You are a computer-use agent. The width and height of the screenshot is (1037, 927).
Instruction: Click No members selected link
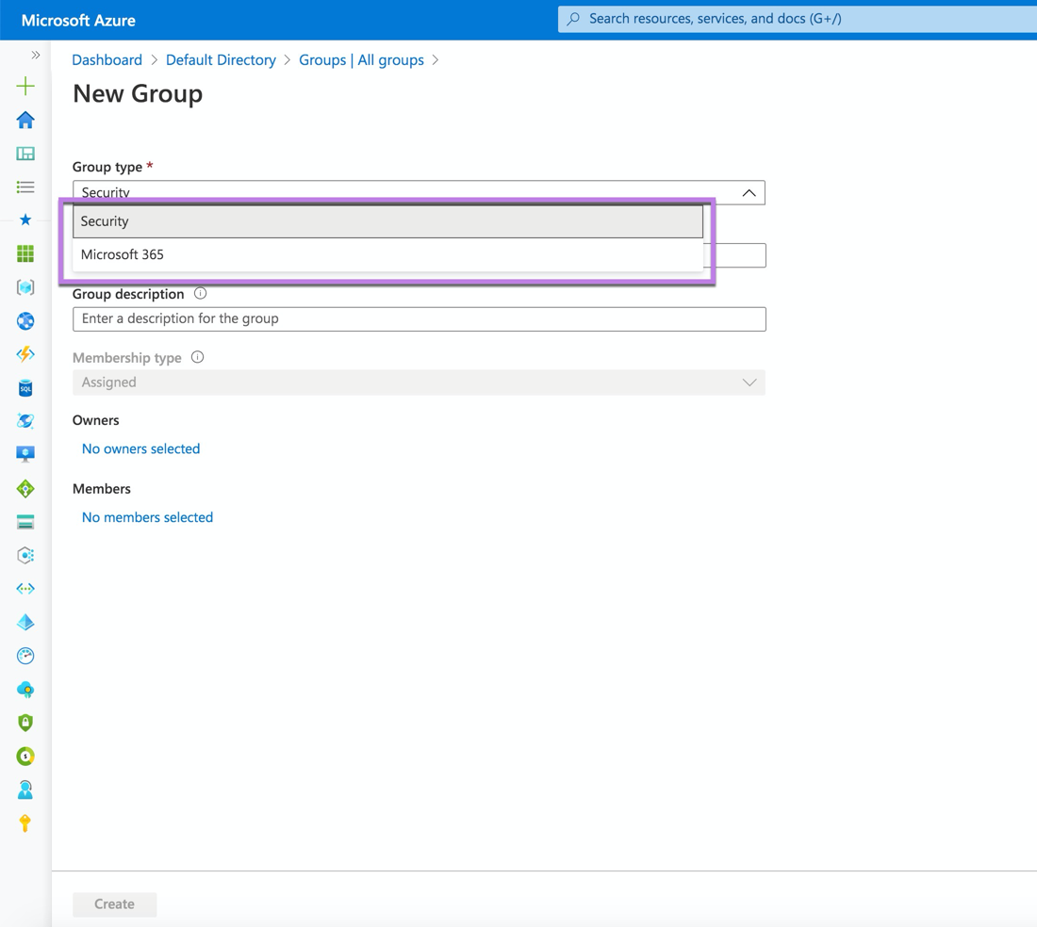[147, 517]
